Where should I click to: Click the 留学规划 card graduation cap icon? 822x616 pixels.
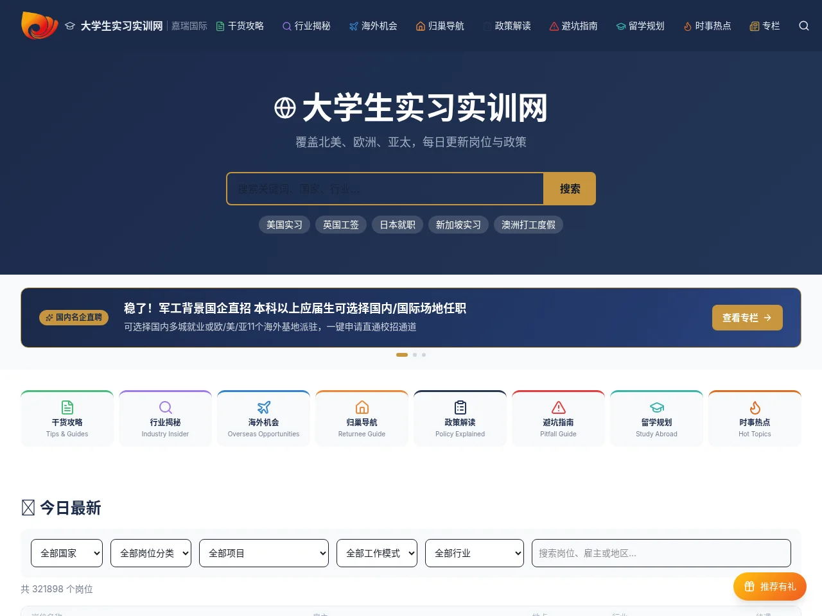657,407
